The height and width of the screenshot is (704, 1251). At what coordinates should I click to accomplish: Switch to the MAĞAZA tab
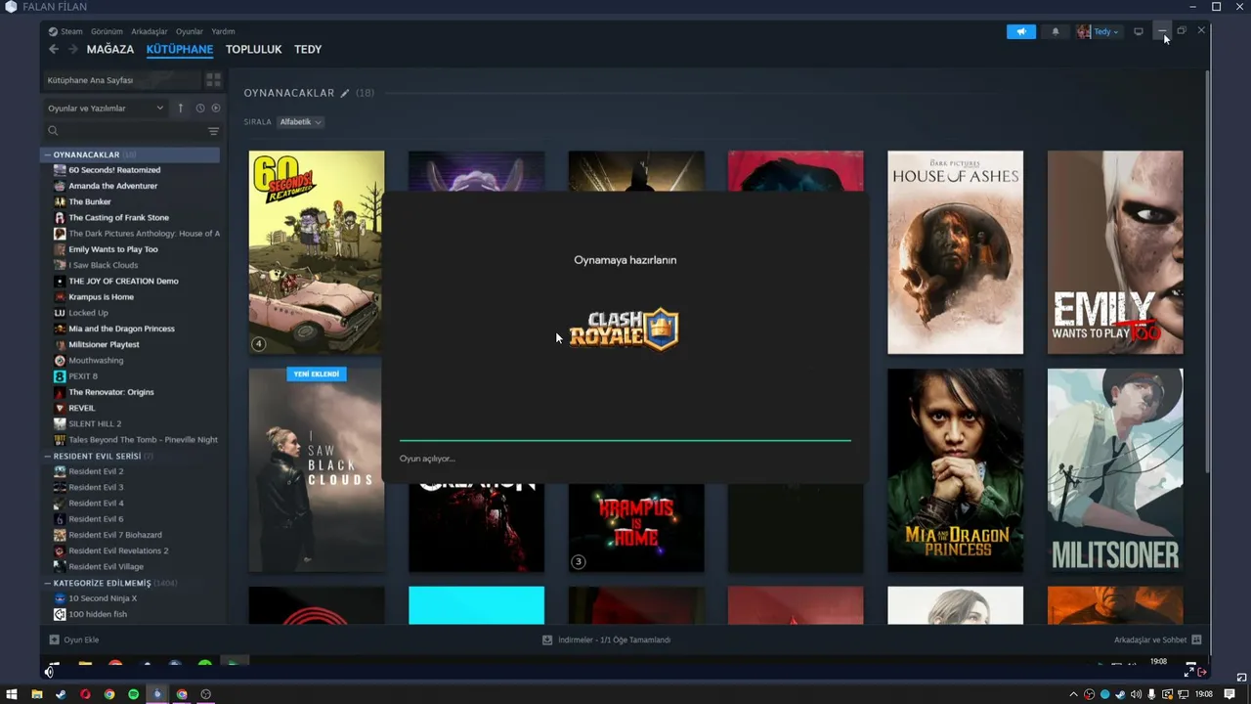coord(110,49)
